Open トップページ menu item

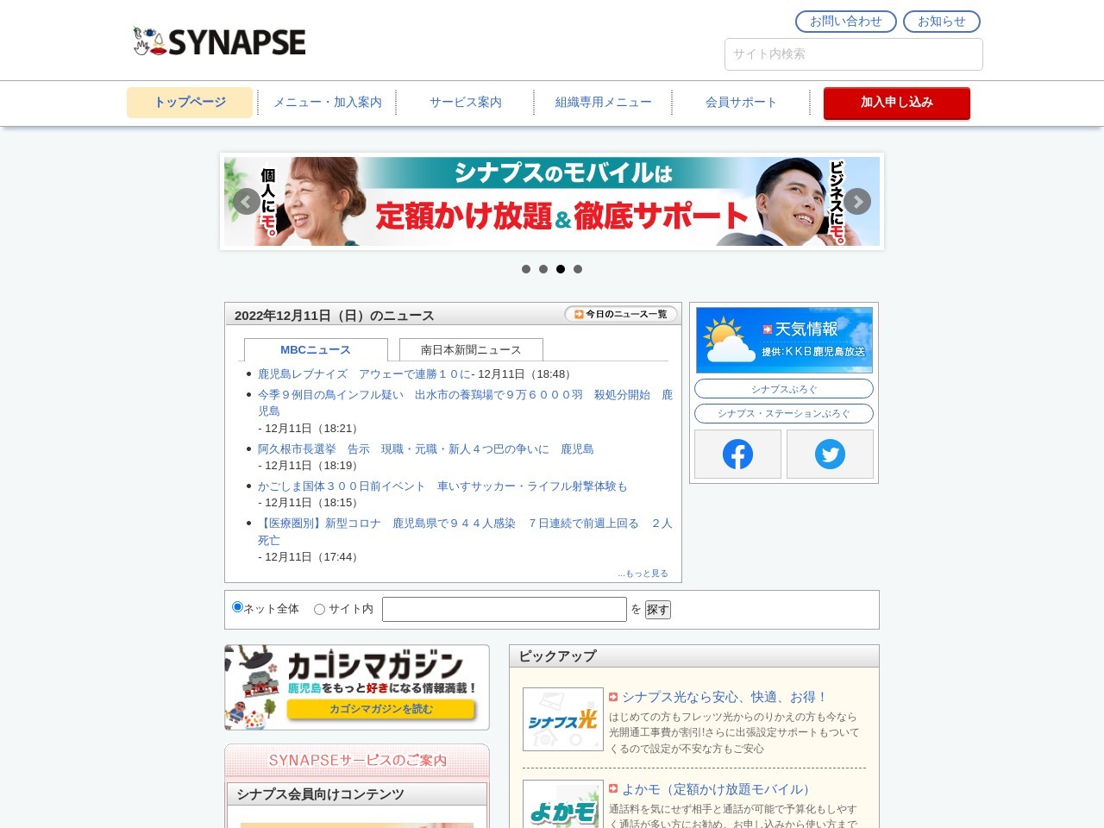pos(190,103)
